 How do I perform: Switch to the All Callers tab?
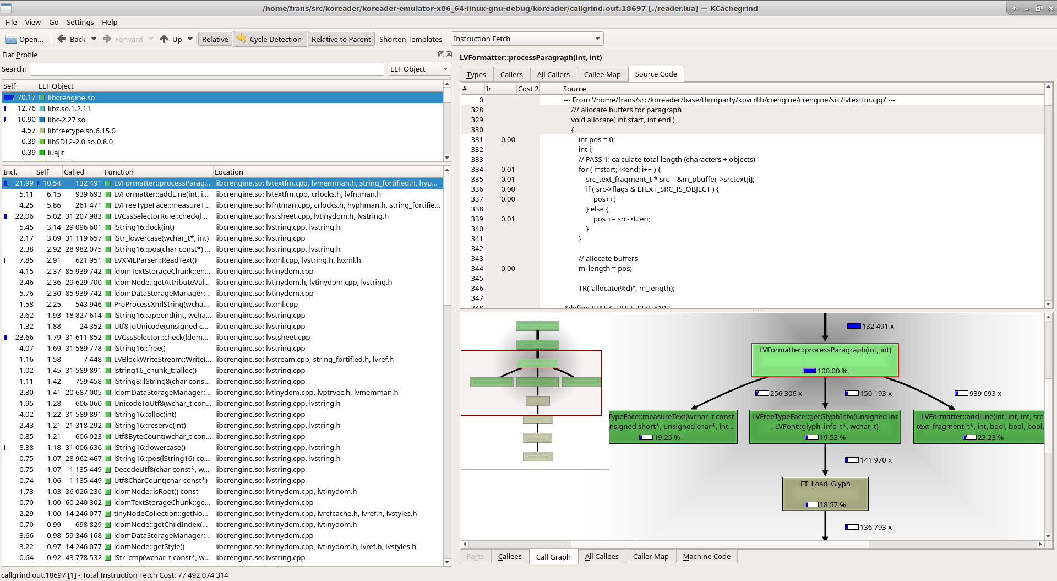pyautogui.click(x=553, y=74)
